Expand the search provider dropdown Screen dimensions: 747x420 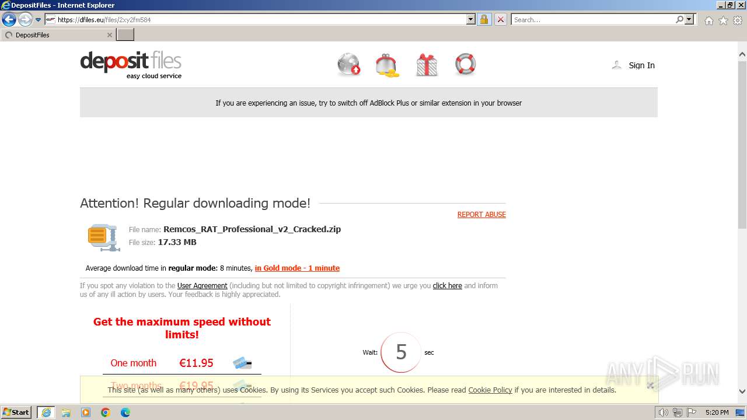[689, 20]
